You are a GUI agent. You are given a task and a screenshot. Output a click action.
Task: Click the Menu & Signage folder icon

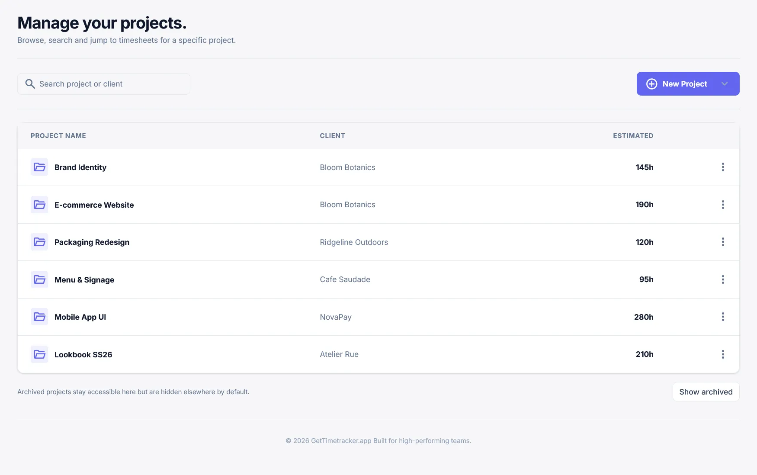tap(39, 279)
